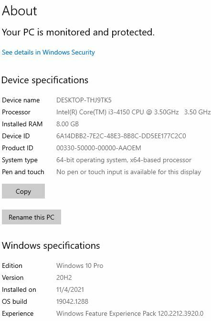Click the Version value 20H2
This screenshot has width=211, height=321.
(64, 277)
